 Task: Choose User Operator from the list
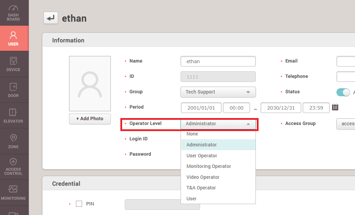(x=218, y=156)
